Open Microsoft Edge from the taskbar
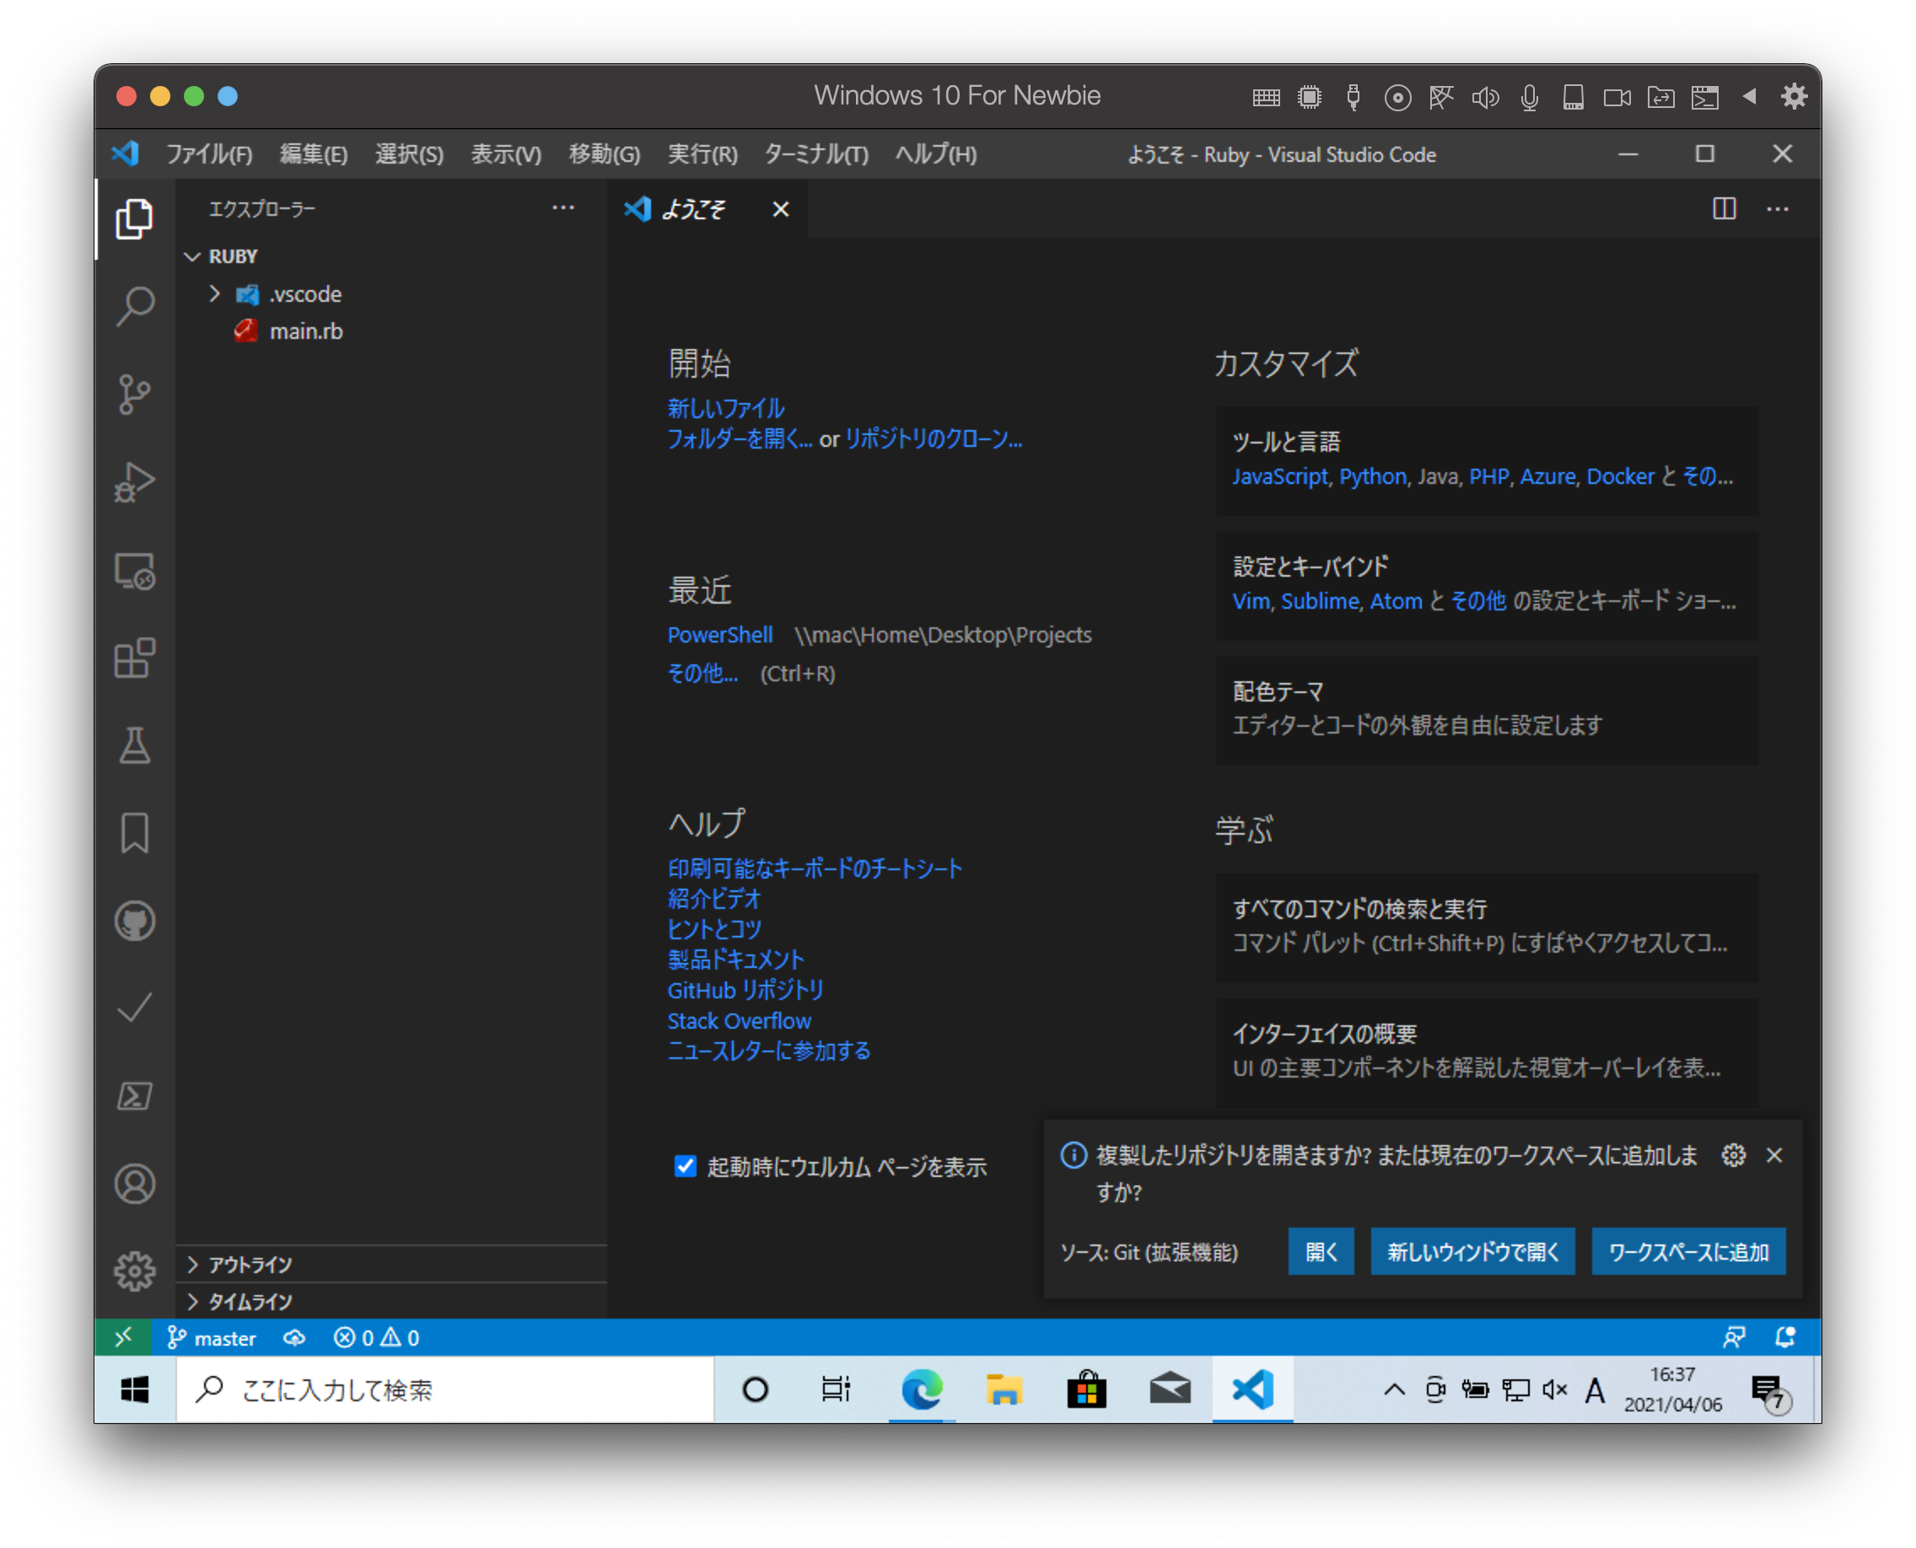Image resolution: width=1916 pixels, height=1548 pixels. (920, 1389)
